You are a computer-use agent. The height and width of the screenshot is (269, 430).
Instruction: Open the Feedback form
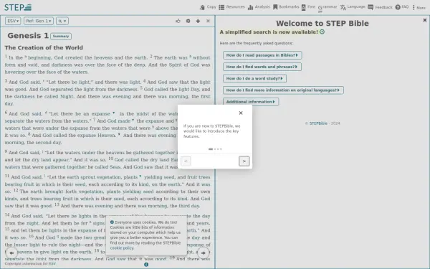pos(380,7)
